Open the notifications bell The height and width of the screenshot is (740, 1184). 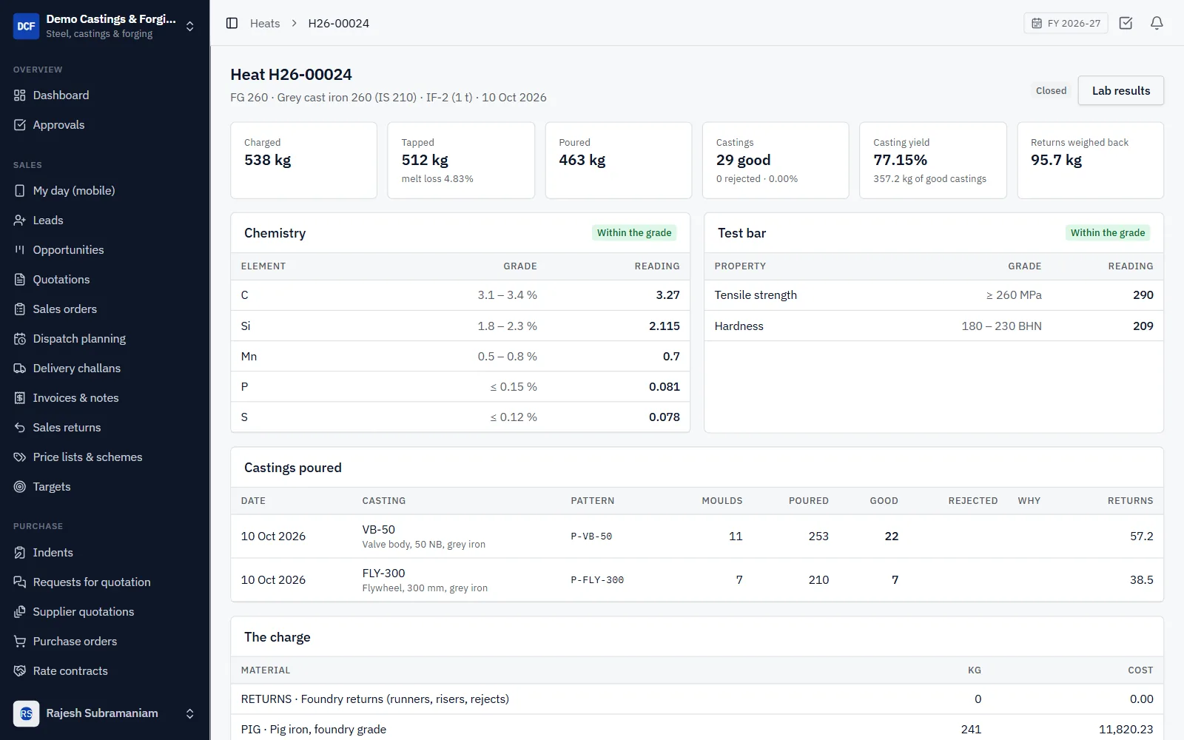1157,23
